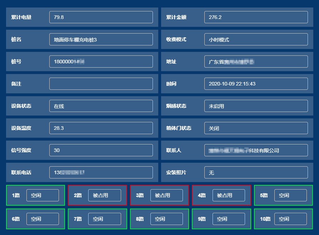Viewport: 319px width, 235px height.
Task: Select the occupied 4路 channel box
Action: (221, 195)
